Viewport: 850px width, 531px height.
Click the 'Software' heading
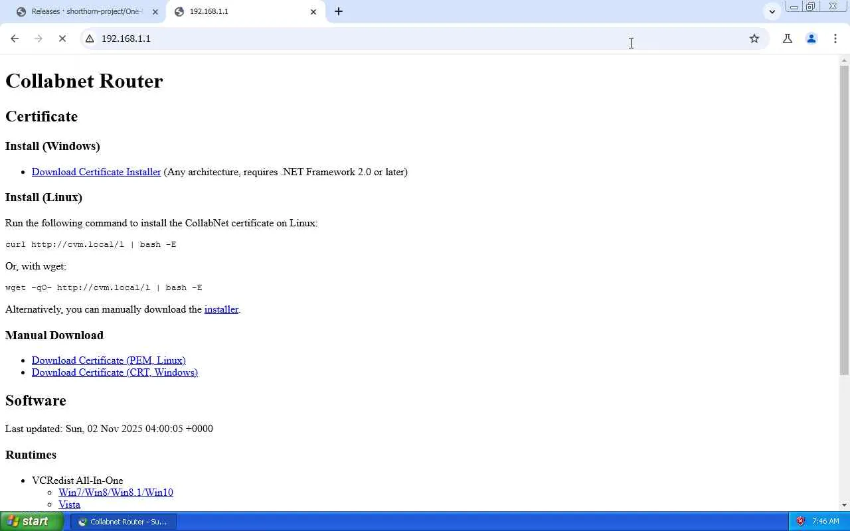36,401
